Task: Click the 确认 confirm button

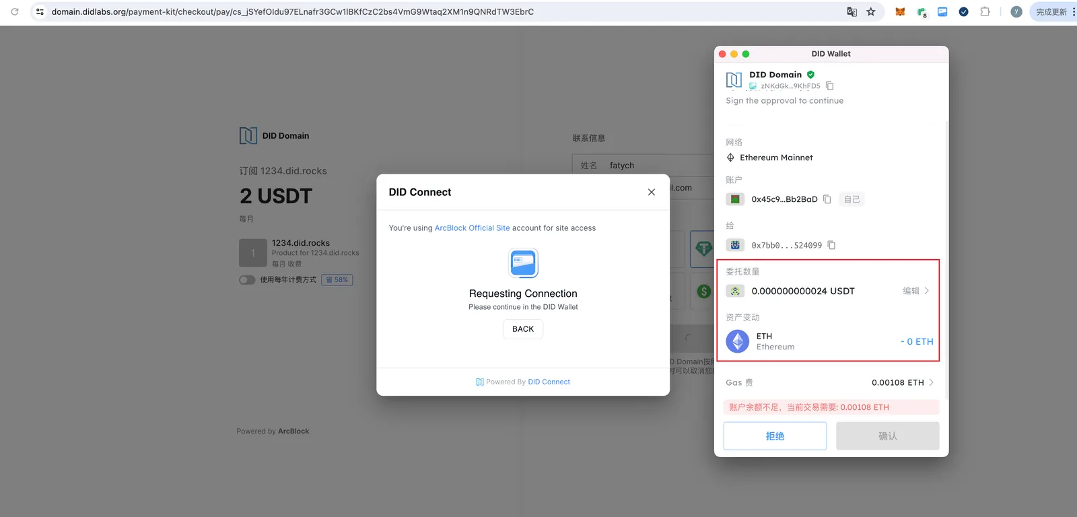Action: [888, 436]
